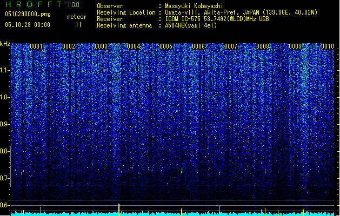340x216 pixels.
Task: Click the Receiving Location label
Action: pos(126,12)
